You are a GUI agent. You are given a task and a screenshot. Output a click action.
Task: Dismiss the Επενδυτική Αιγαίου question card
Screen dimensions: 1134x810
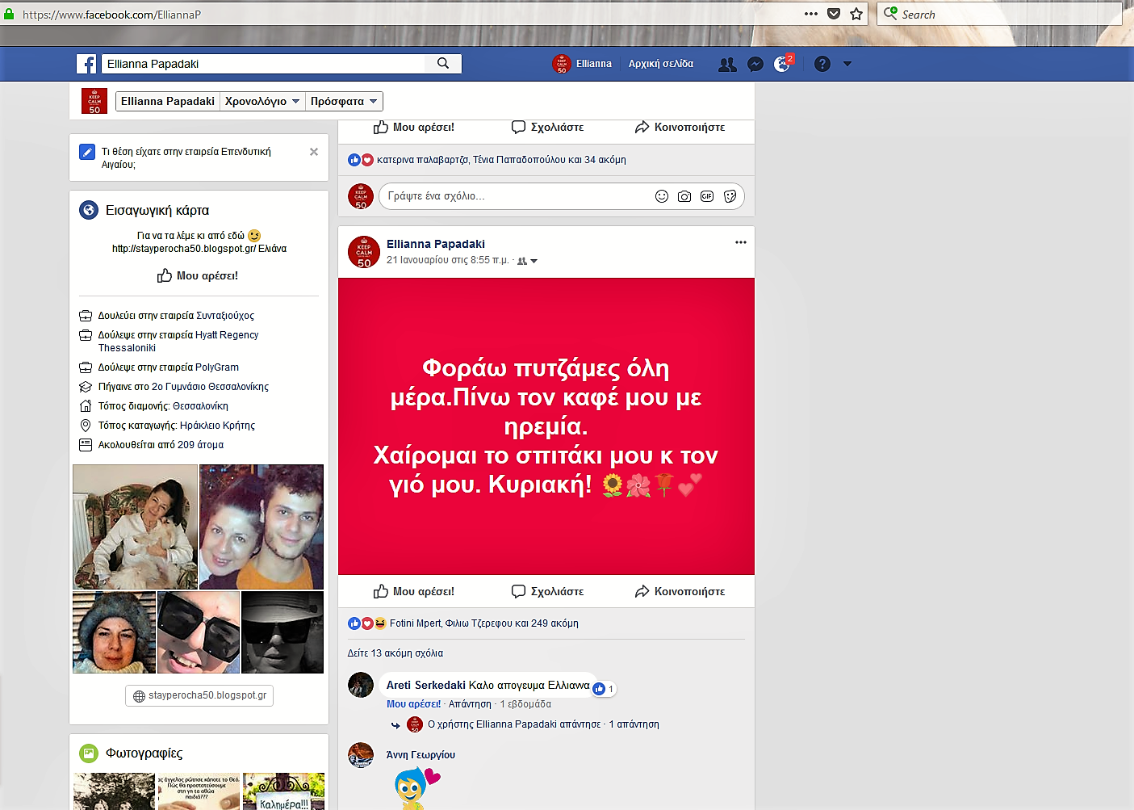coord(314,152)
